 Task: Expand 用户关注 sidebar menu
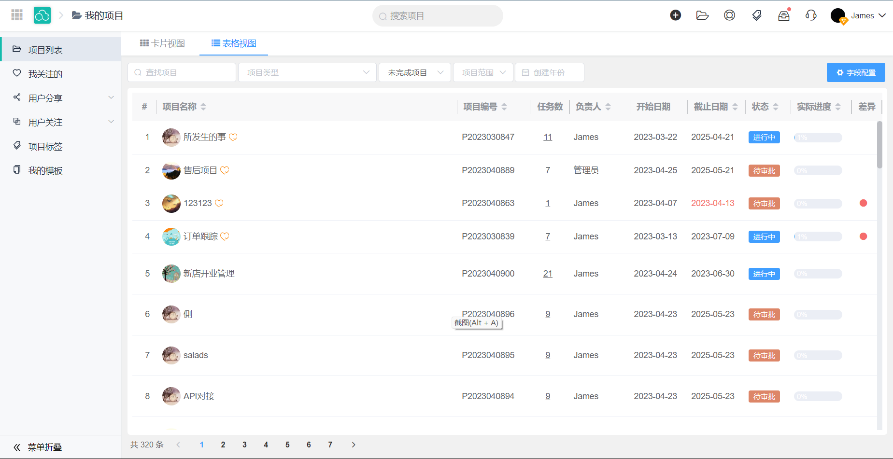coord(61,122)
